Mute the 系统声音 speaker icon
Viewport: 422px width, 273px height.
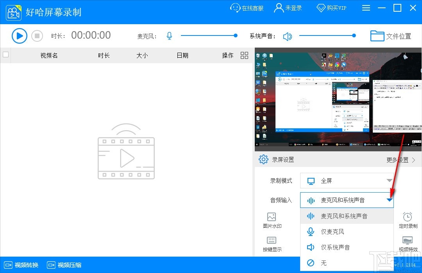(x=288, y=36)
